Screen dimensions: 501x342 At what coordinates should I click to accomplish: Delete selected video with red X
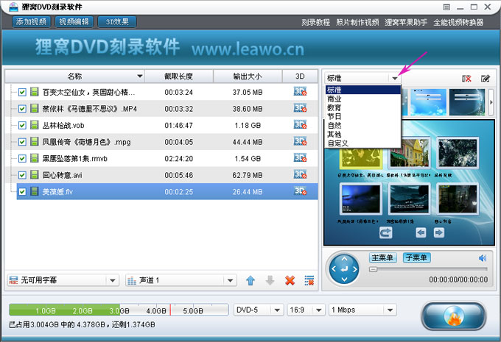point(290,280)
